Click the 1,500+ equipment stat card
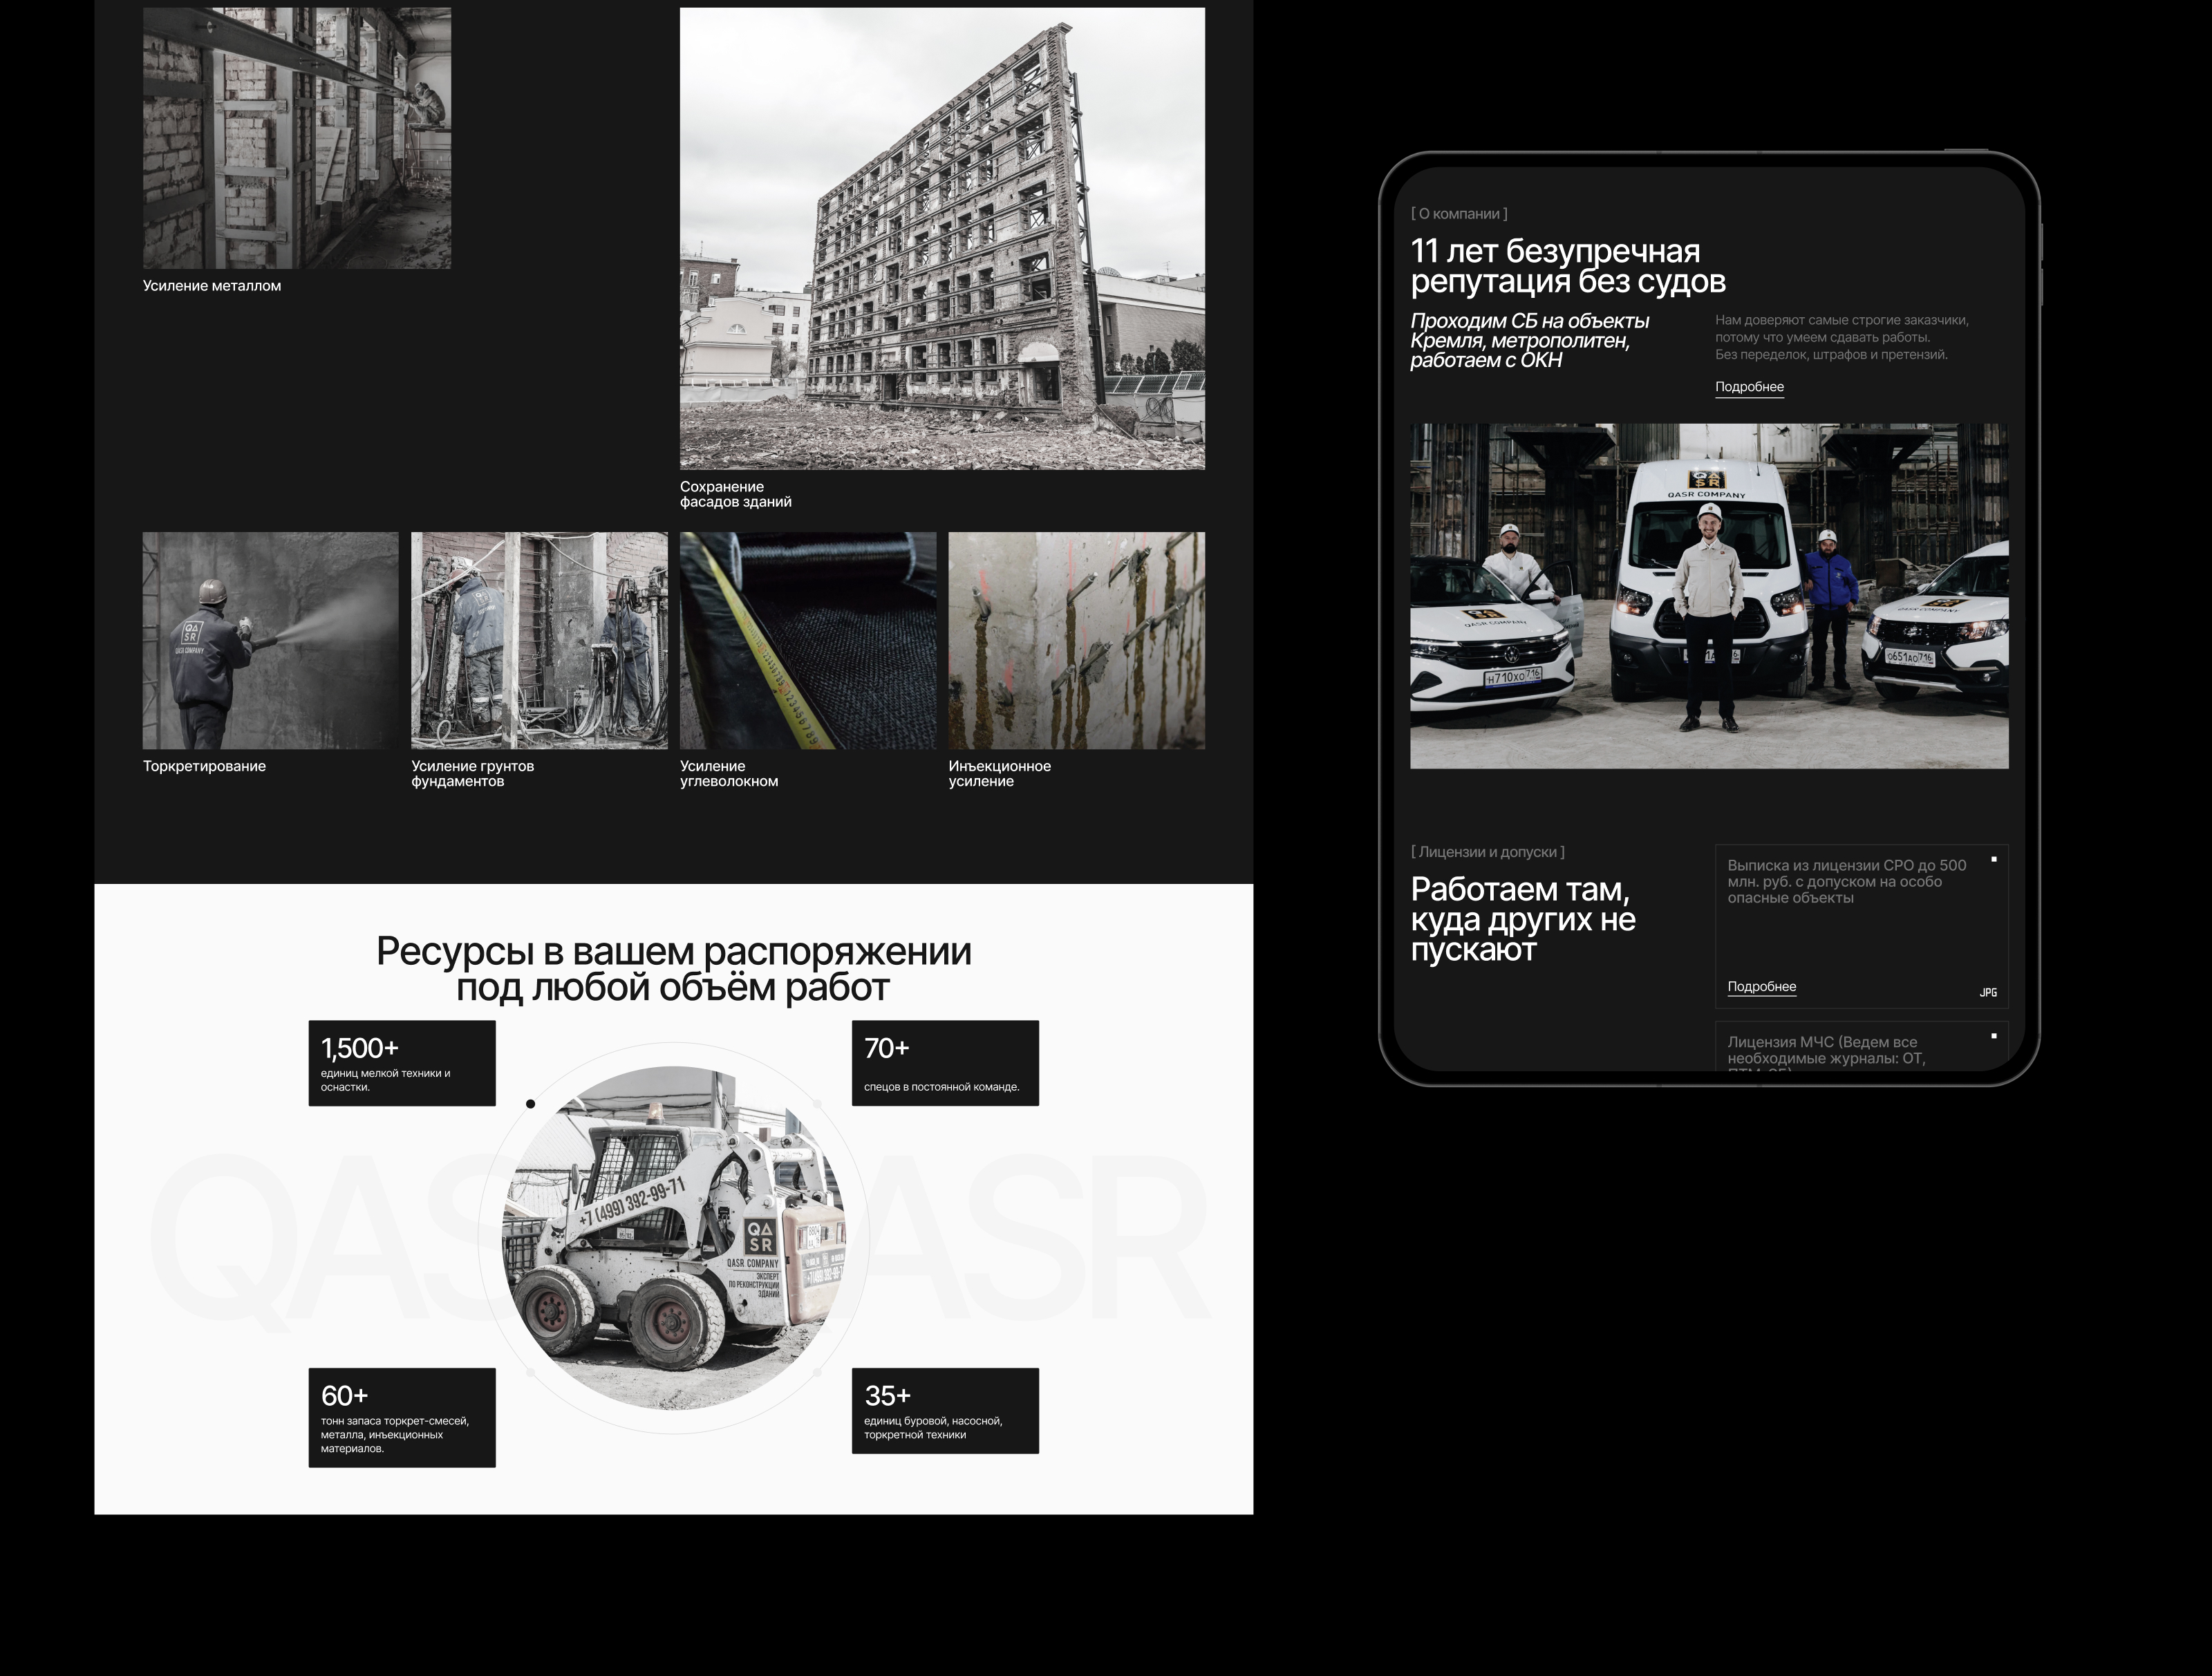 [x=402, y=1063]
